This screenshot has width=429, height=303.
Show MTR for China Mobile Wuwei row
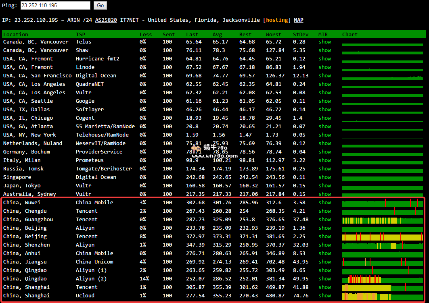point(324,203)
